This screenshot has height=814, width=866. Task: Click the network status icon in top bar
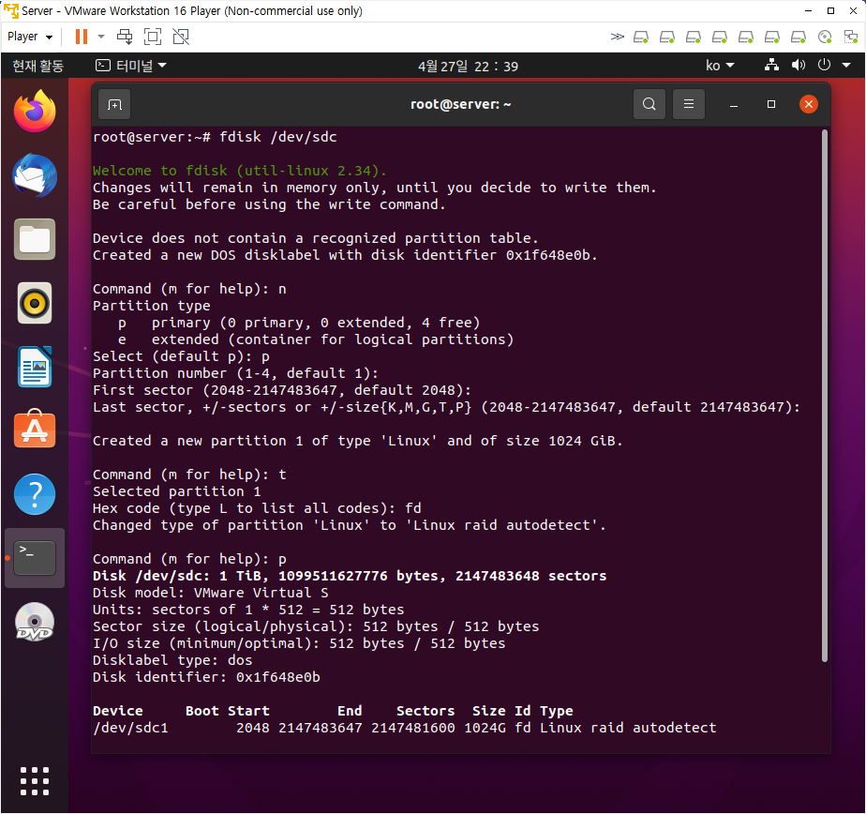(771, 66)
